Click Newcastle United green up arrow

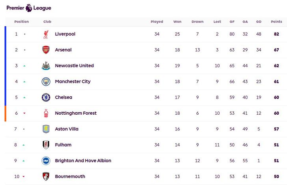[x=24, y=66]
